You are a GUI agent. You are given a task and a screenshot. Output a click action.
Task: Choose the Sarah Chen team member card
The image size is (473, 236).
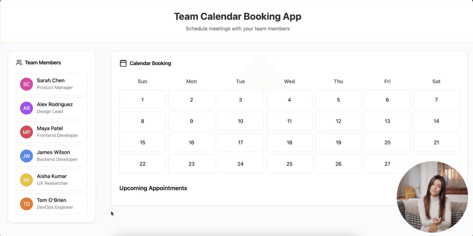point(52,84)
